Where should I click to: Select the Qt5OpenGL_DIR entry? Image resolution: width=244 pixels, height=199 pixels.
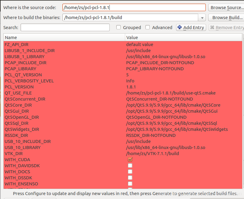point(22,117)
